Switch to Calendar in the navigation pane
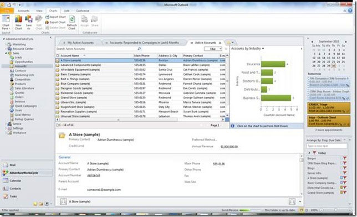Viewport: 357px width, 217px height. pyautogui.click(x=27, y=180)
